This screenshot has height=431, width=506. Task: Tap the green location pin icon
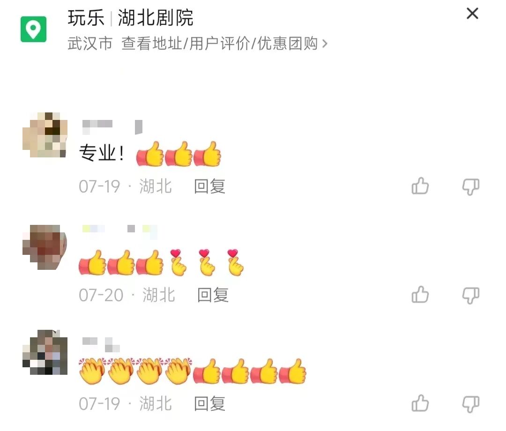33,30
